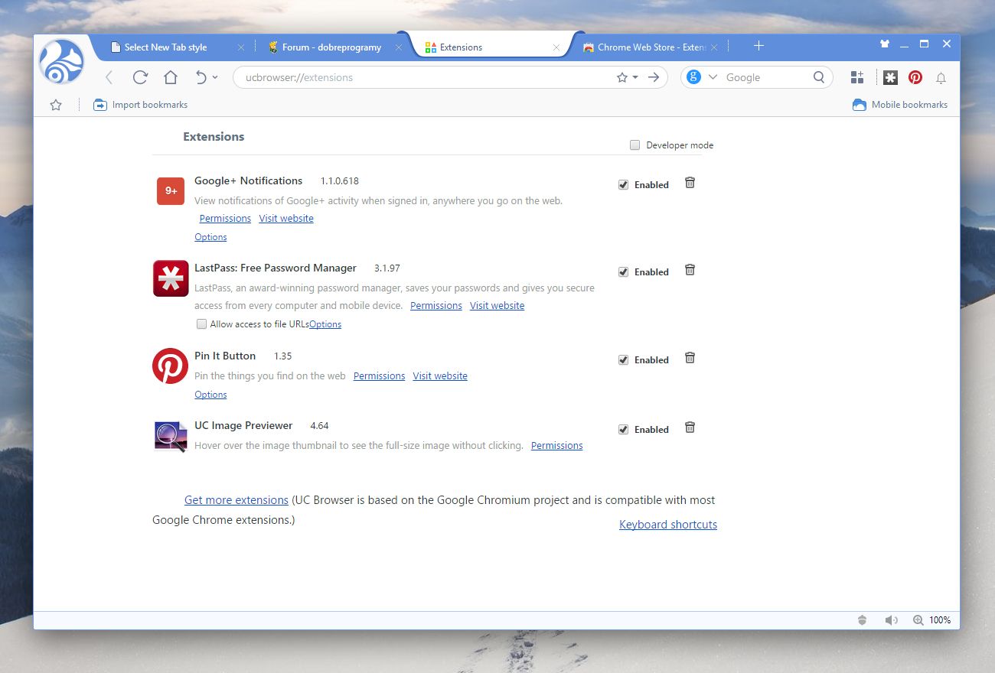Go back with the back arrow
This screenshot has width=995, height=673.
pyautogui.click(x=109, y=77)
